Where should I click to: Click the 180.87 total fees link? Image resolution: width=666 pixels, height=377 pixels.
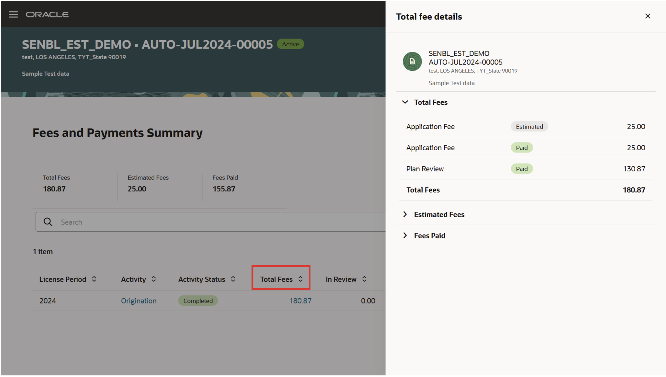pyautogui.click(x=300, y=301)
